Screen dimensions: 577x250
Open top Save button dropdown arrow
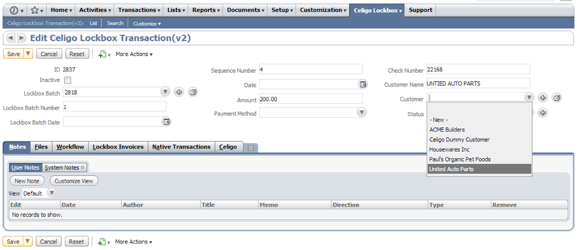pyautogui.click(x=28, y=54)
